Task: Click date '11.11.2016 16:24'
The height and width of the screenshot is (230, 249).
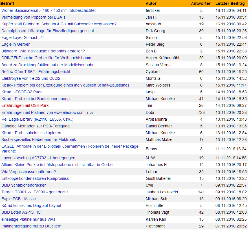Action: [231, 149]
